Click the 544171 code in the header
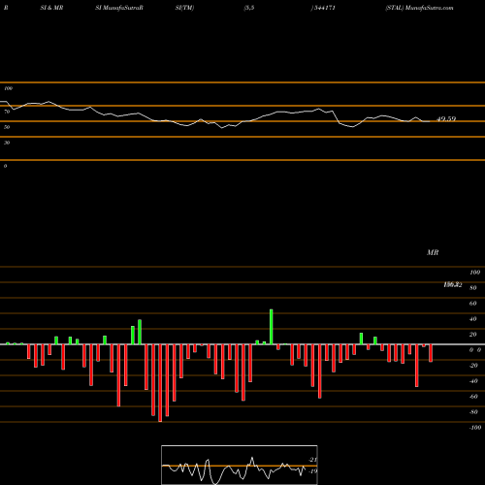Viewport: 485px width, 485px height. (x=324, y=8)
